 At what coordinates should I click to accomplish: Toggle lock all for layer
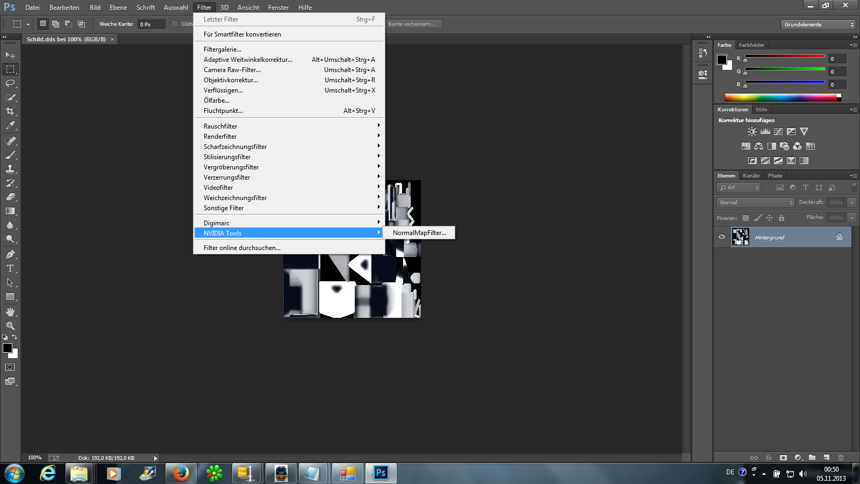[x=782, y=218]
